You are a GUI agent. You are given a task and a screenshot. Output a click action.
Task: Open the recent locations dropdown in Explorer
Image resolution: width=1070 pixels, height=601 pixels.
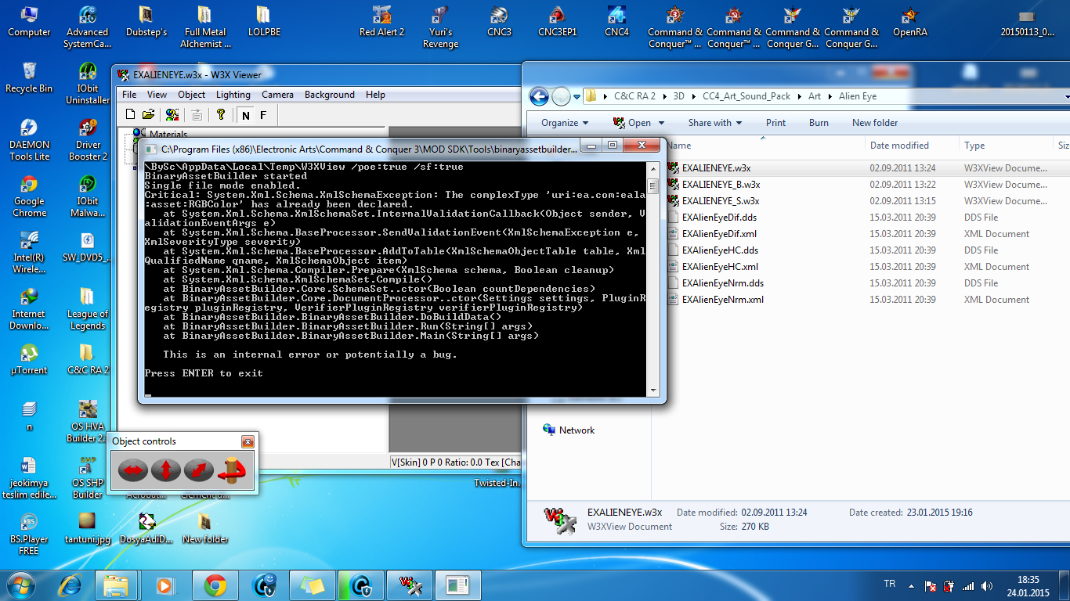pyautogui.click(x=577, y=97)
